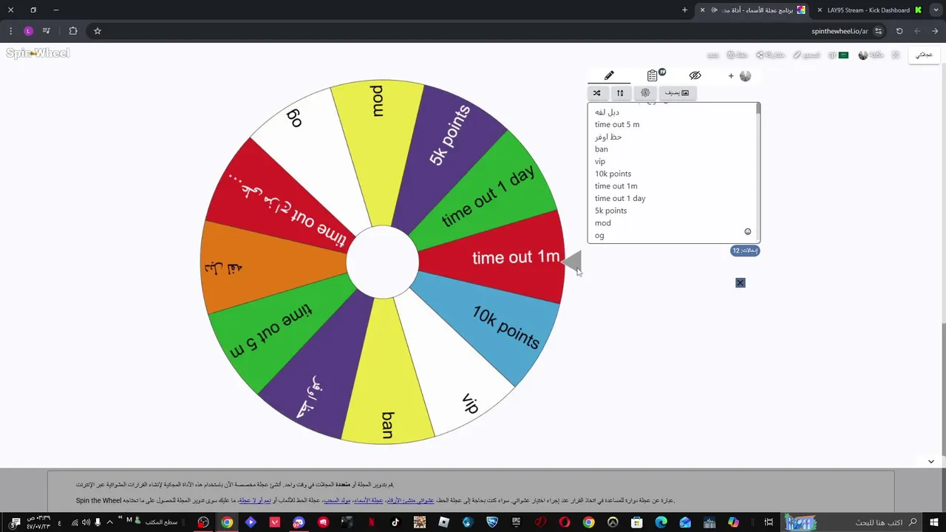Click the 'og' entry in the list
This screenshot has height=532, width=946.
(599, 236)
